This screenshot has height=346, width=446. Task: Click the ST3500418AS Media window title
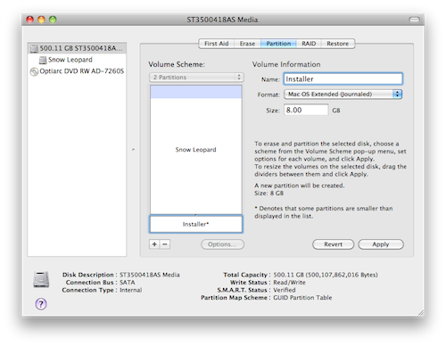coord(222,20)
